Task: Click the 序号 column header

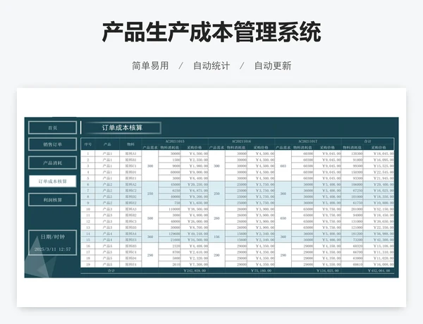Action: (88, 144)
